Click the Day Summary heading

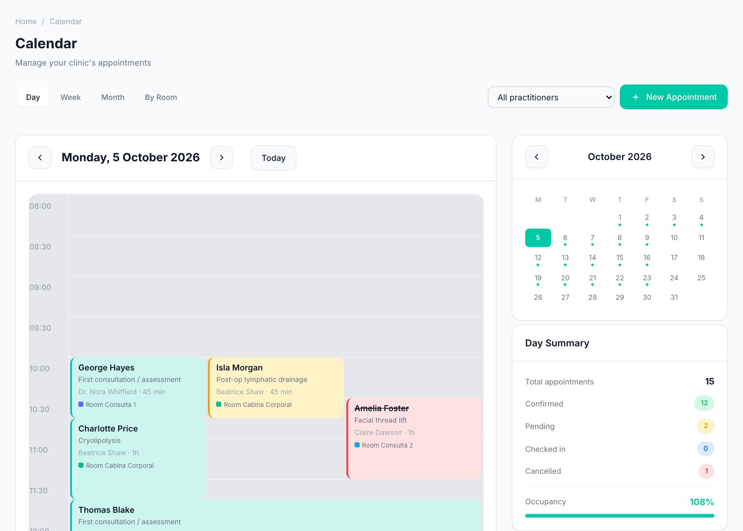coord(557,343)
